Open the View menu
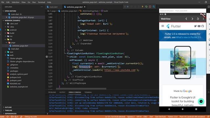 click(x=23, y=2)
